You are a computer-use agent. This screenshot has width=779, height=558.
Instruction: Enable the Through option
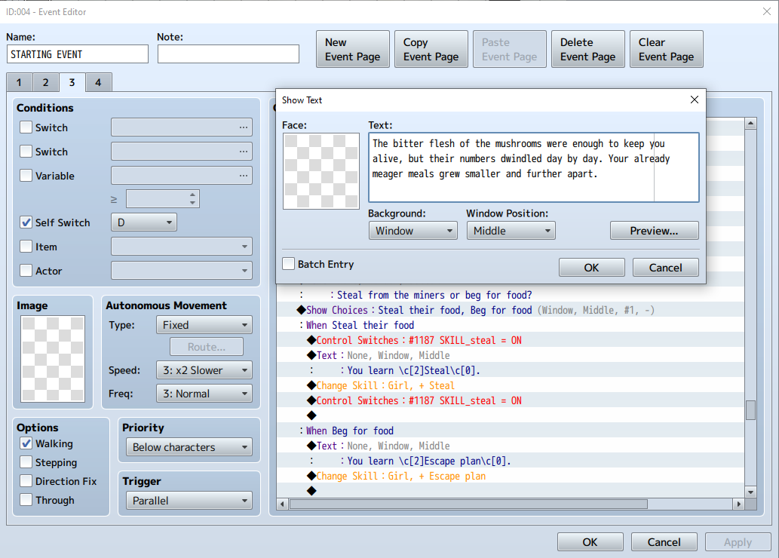(x=26, y=500)
